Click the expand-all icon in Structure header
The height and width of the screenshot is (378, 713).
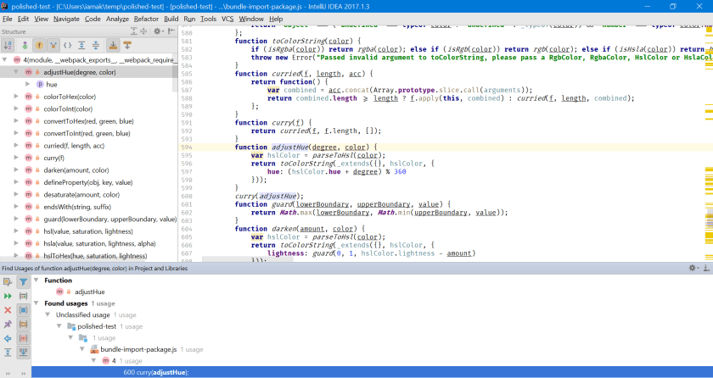134,31
